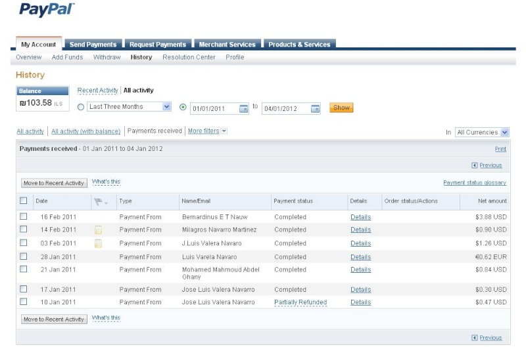The image size is (526, 347).
Task: Open Details for J.Luis Valera Navaro payment
Action: pyautogui.click(x=360, y=243)
